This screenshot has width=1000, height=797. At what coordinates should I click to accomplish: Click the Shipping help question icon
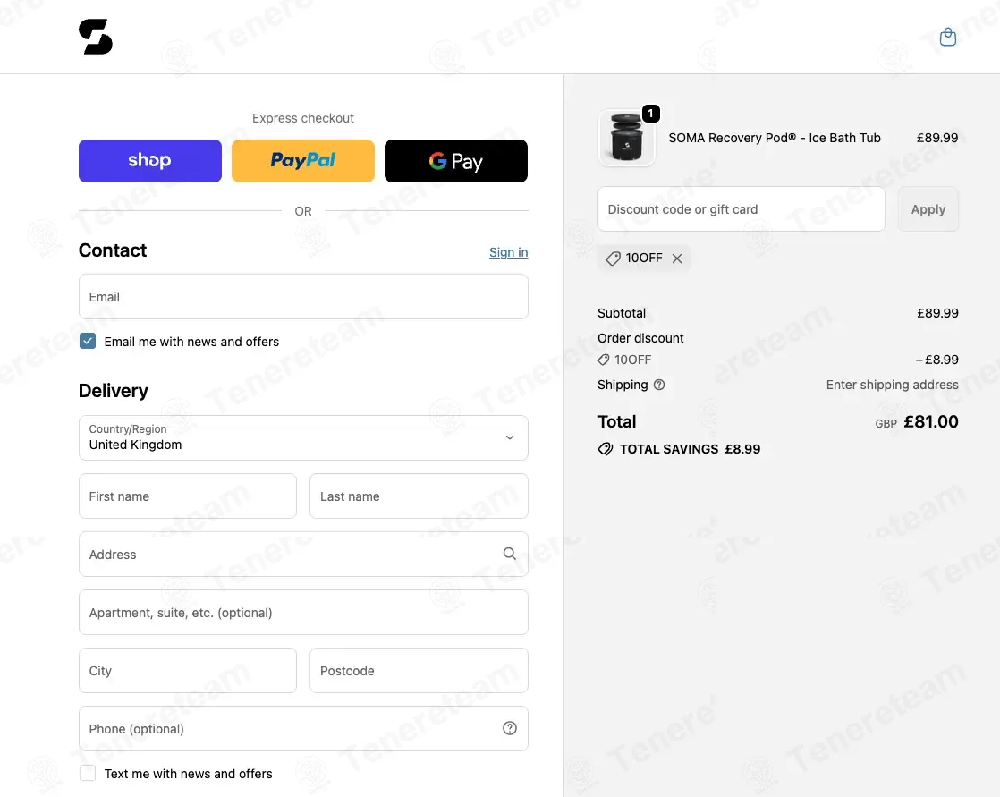tap(659, 385)
